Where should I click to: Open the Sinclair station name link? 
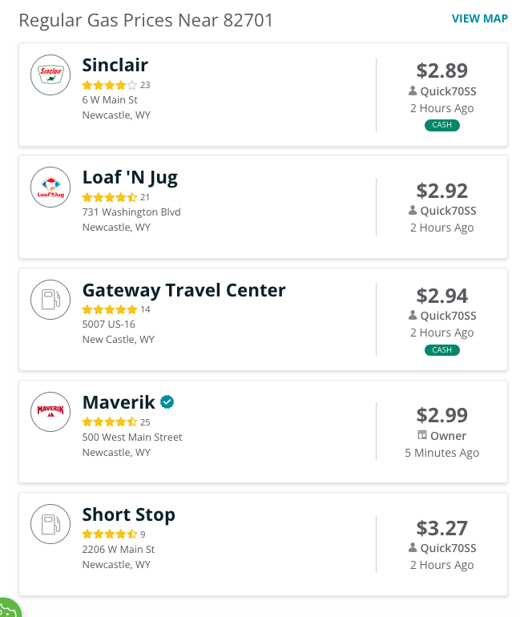click(115, 65)
